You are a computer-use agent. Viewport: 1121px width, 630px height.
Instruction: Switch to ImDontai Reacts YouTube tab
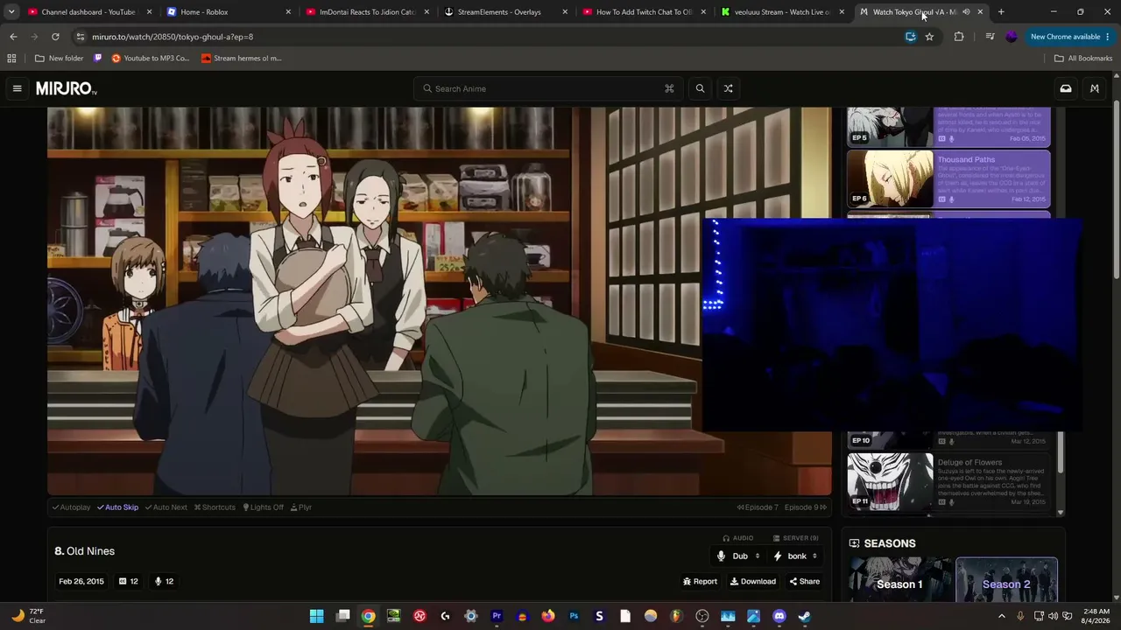(x=366, y=12)
